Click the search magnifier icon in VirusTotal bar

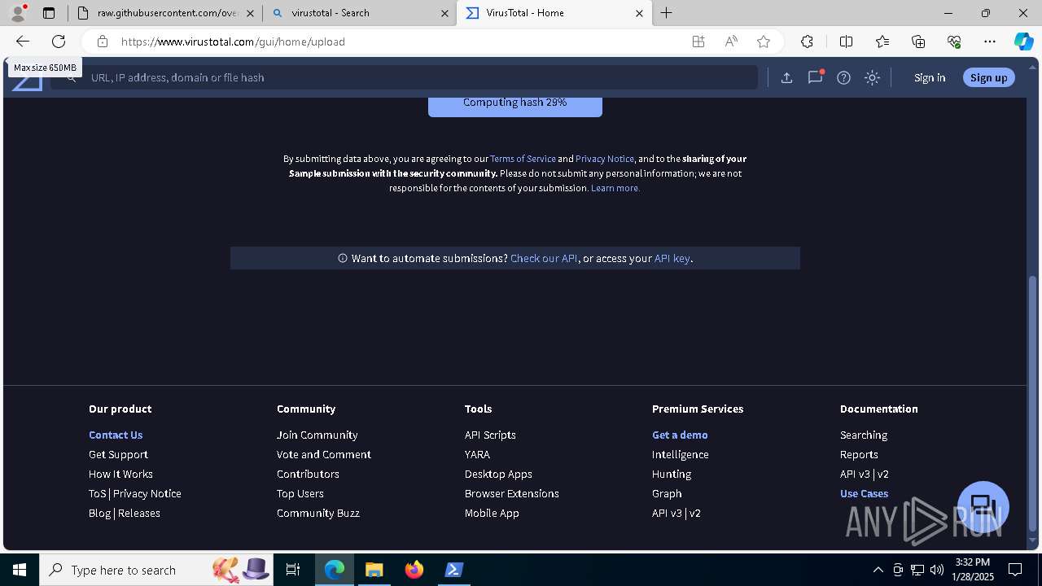[72, 77]
